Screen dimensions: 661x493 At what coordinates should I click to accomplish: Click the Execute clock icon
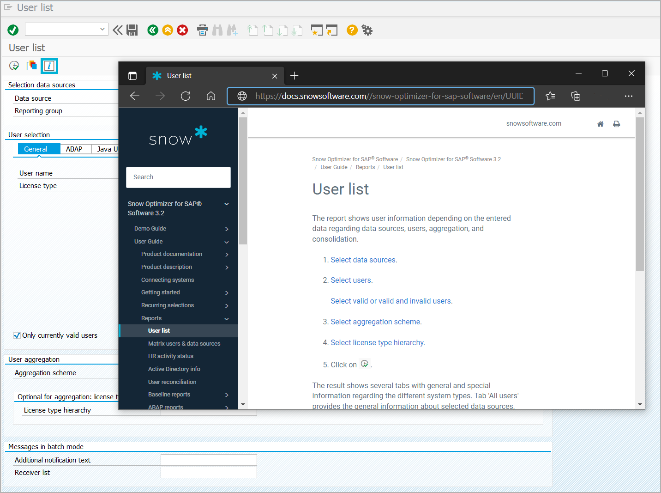point(14,66)
